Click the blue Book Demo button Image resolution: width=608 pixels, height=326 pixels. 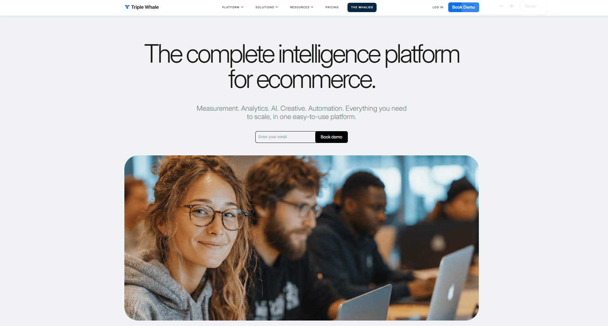(464, 7)
